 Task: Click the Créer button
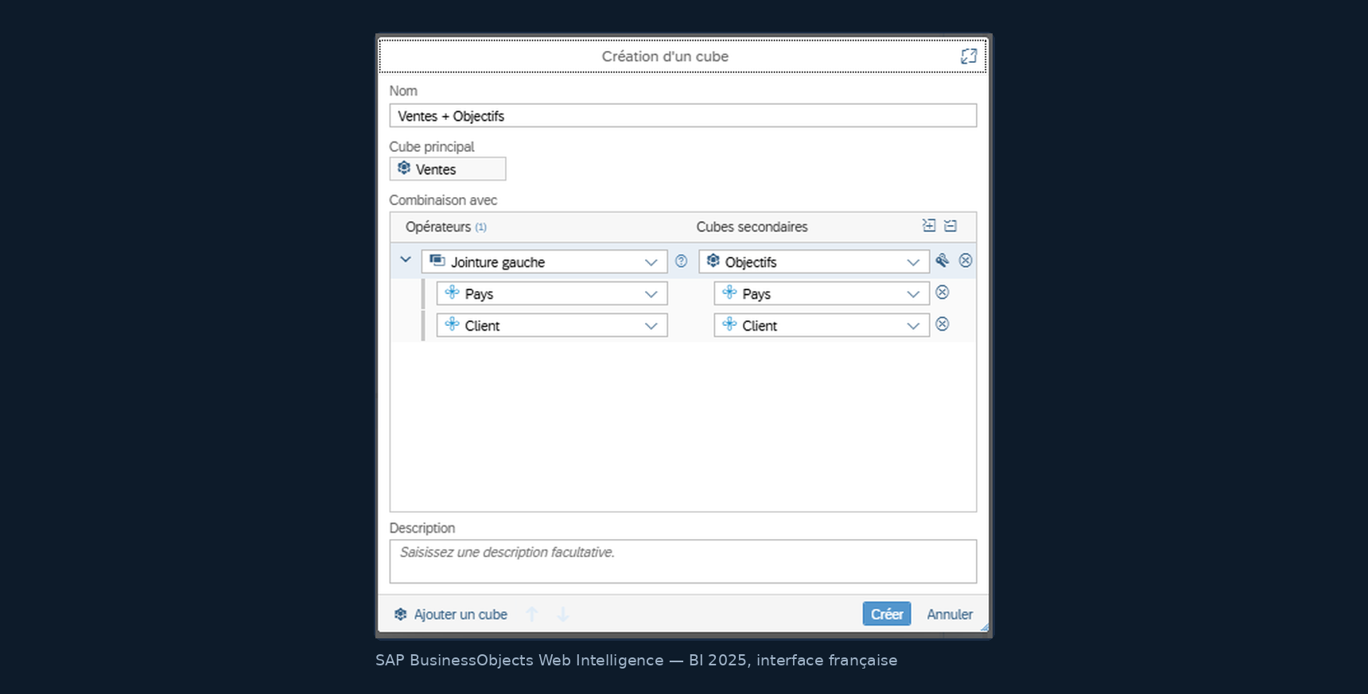[887, 614]
